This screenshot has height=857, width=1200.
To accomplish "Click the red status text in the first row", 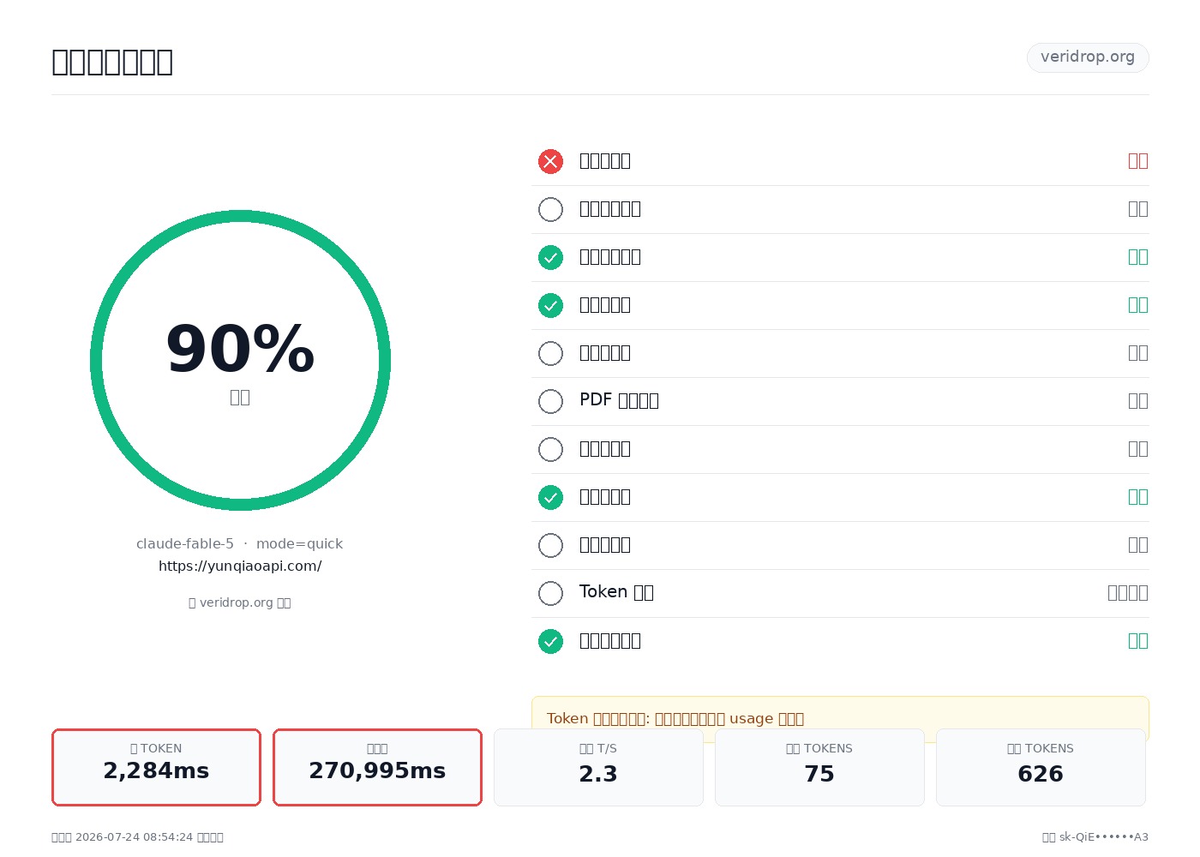I will coord(1138,161).
